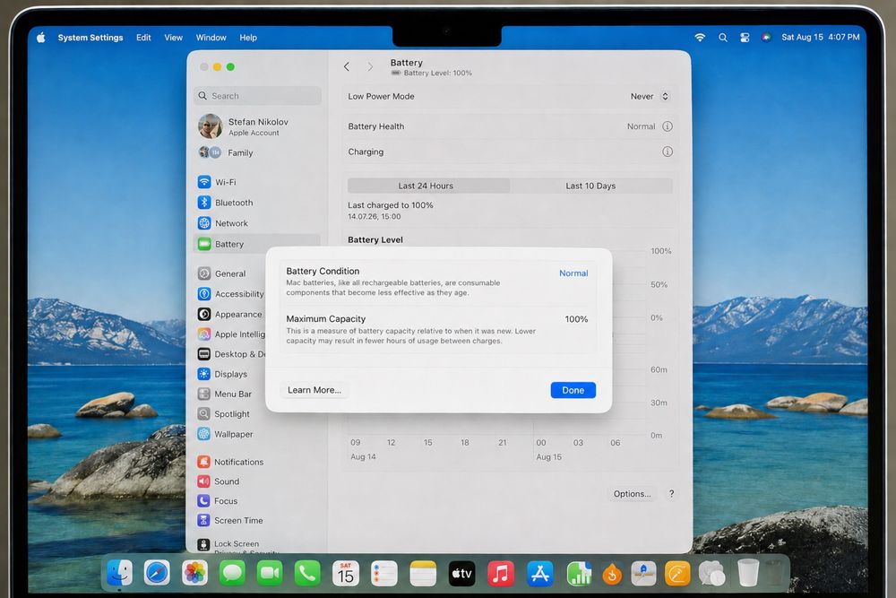This screenshot has width=896, height=598.
Task: Click the Learn More... button
Action: pos(314,390)
